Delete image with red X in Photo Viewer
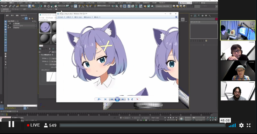 [137, 99]
